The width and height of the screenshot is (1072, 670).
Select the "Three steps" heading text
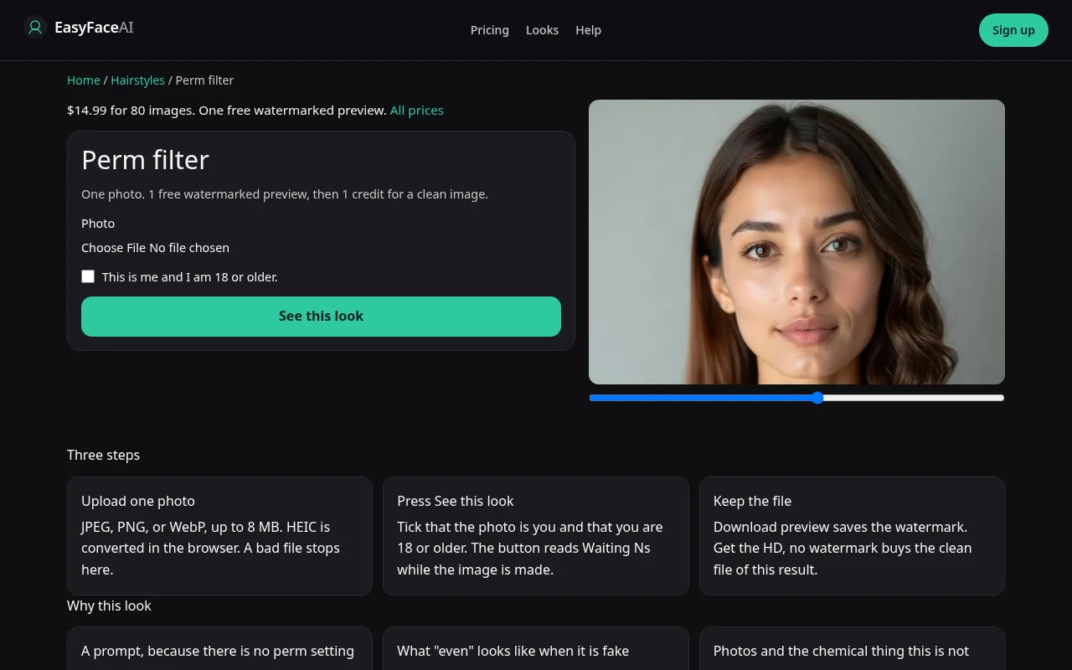tap(104, 456)
